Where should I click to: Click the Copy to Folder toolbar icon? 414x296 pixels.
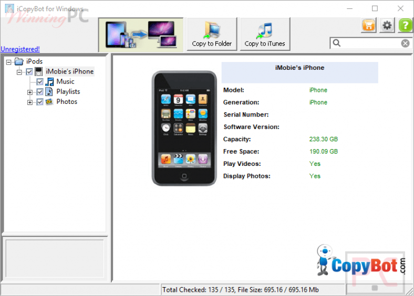(212, 30)
